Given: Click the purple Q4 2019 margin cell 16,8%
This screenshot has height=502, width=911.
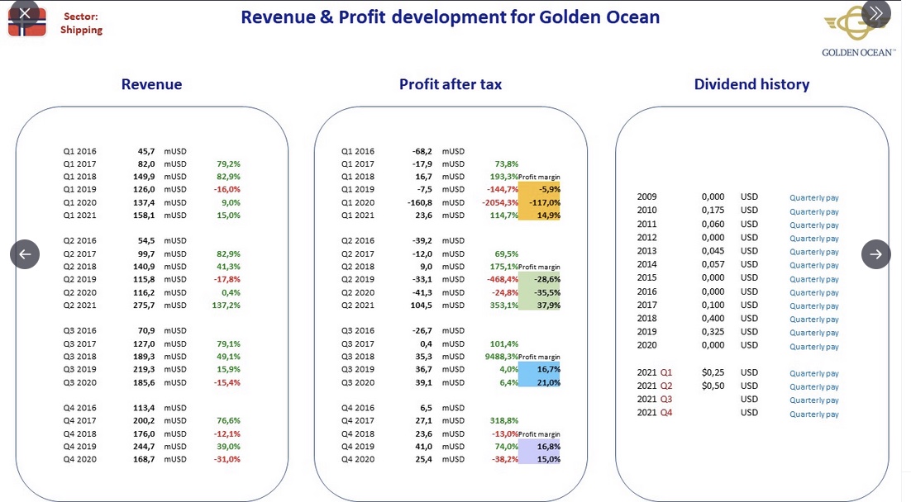Looking at the screenshot, I should pyautogui.click(x=539, y=447).
